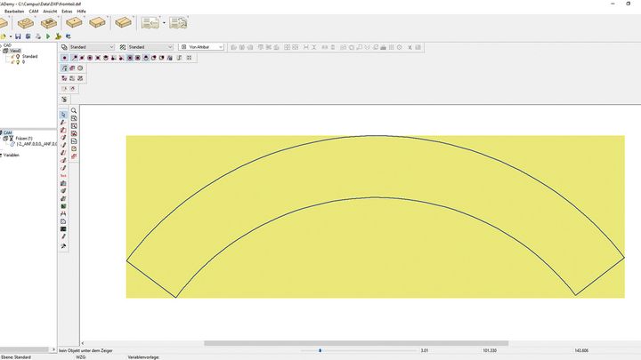Select the Fräsen (1) tree node
The image size is (641, 360).
coord(24,139)
